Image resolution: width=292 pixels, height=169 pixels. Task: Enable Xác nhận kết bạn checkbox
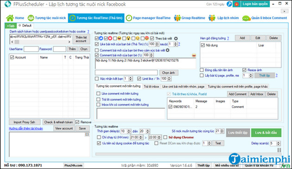point(97,79)
